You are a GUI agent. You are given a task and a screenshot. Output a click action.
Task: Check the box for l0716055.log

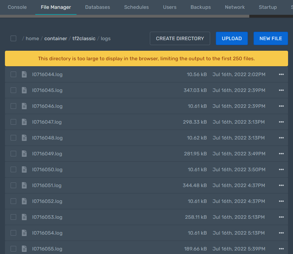pyautogui.click(x=13, y=249)
